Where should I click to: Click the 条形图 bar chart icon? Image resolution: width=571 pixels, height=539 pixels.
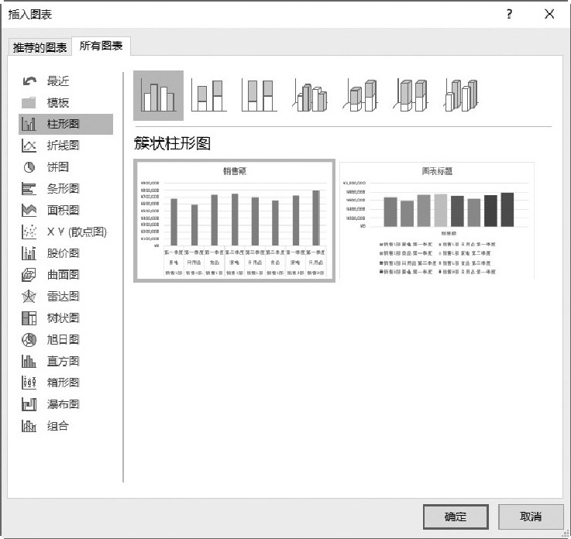tap(29, 189)
